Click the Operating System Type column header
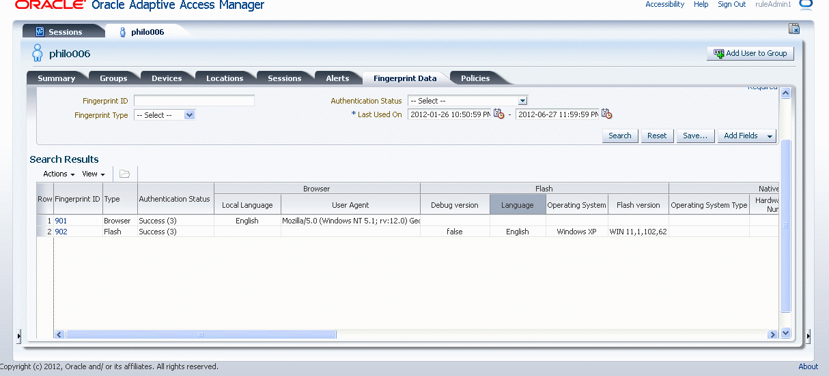 point(709,204)
